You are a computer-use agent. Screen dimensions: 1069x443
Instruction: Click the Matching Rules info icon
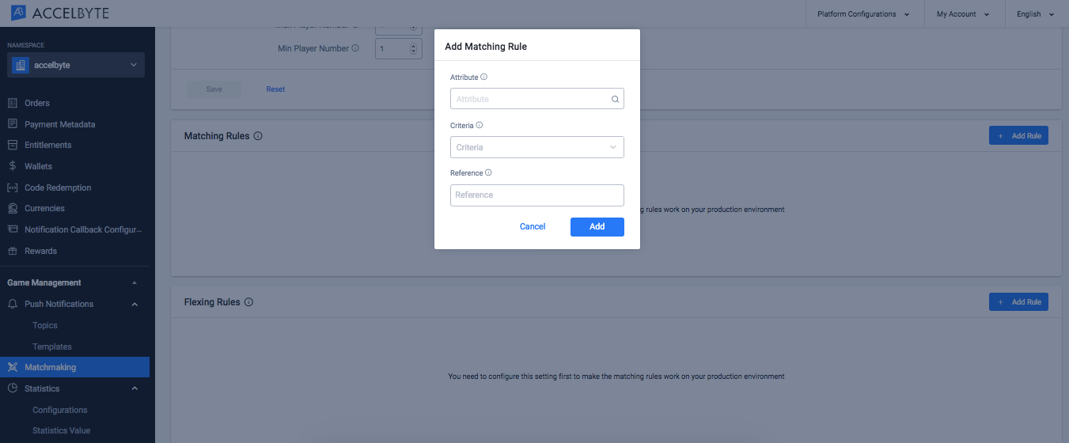coord(258,136)
